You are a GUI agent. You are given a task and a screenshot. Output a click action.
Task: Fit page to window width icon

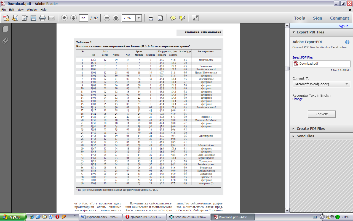tap(151, 18)
